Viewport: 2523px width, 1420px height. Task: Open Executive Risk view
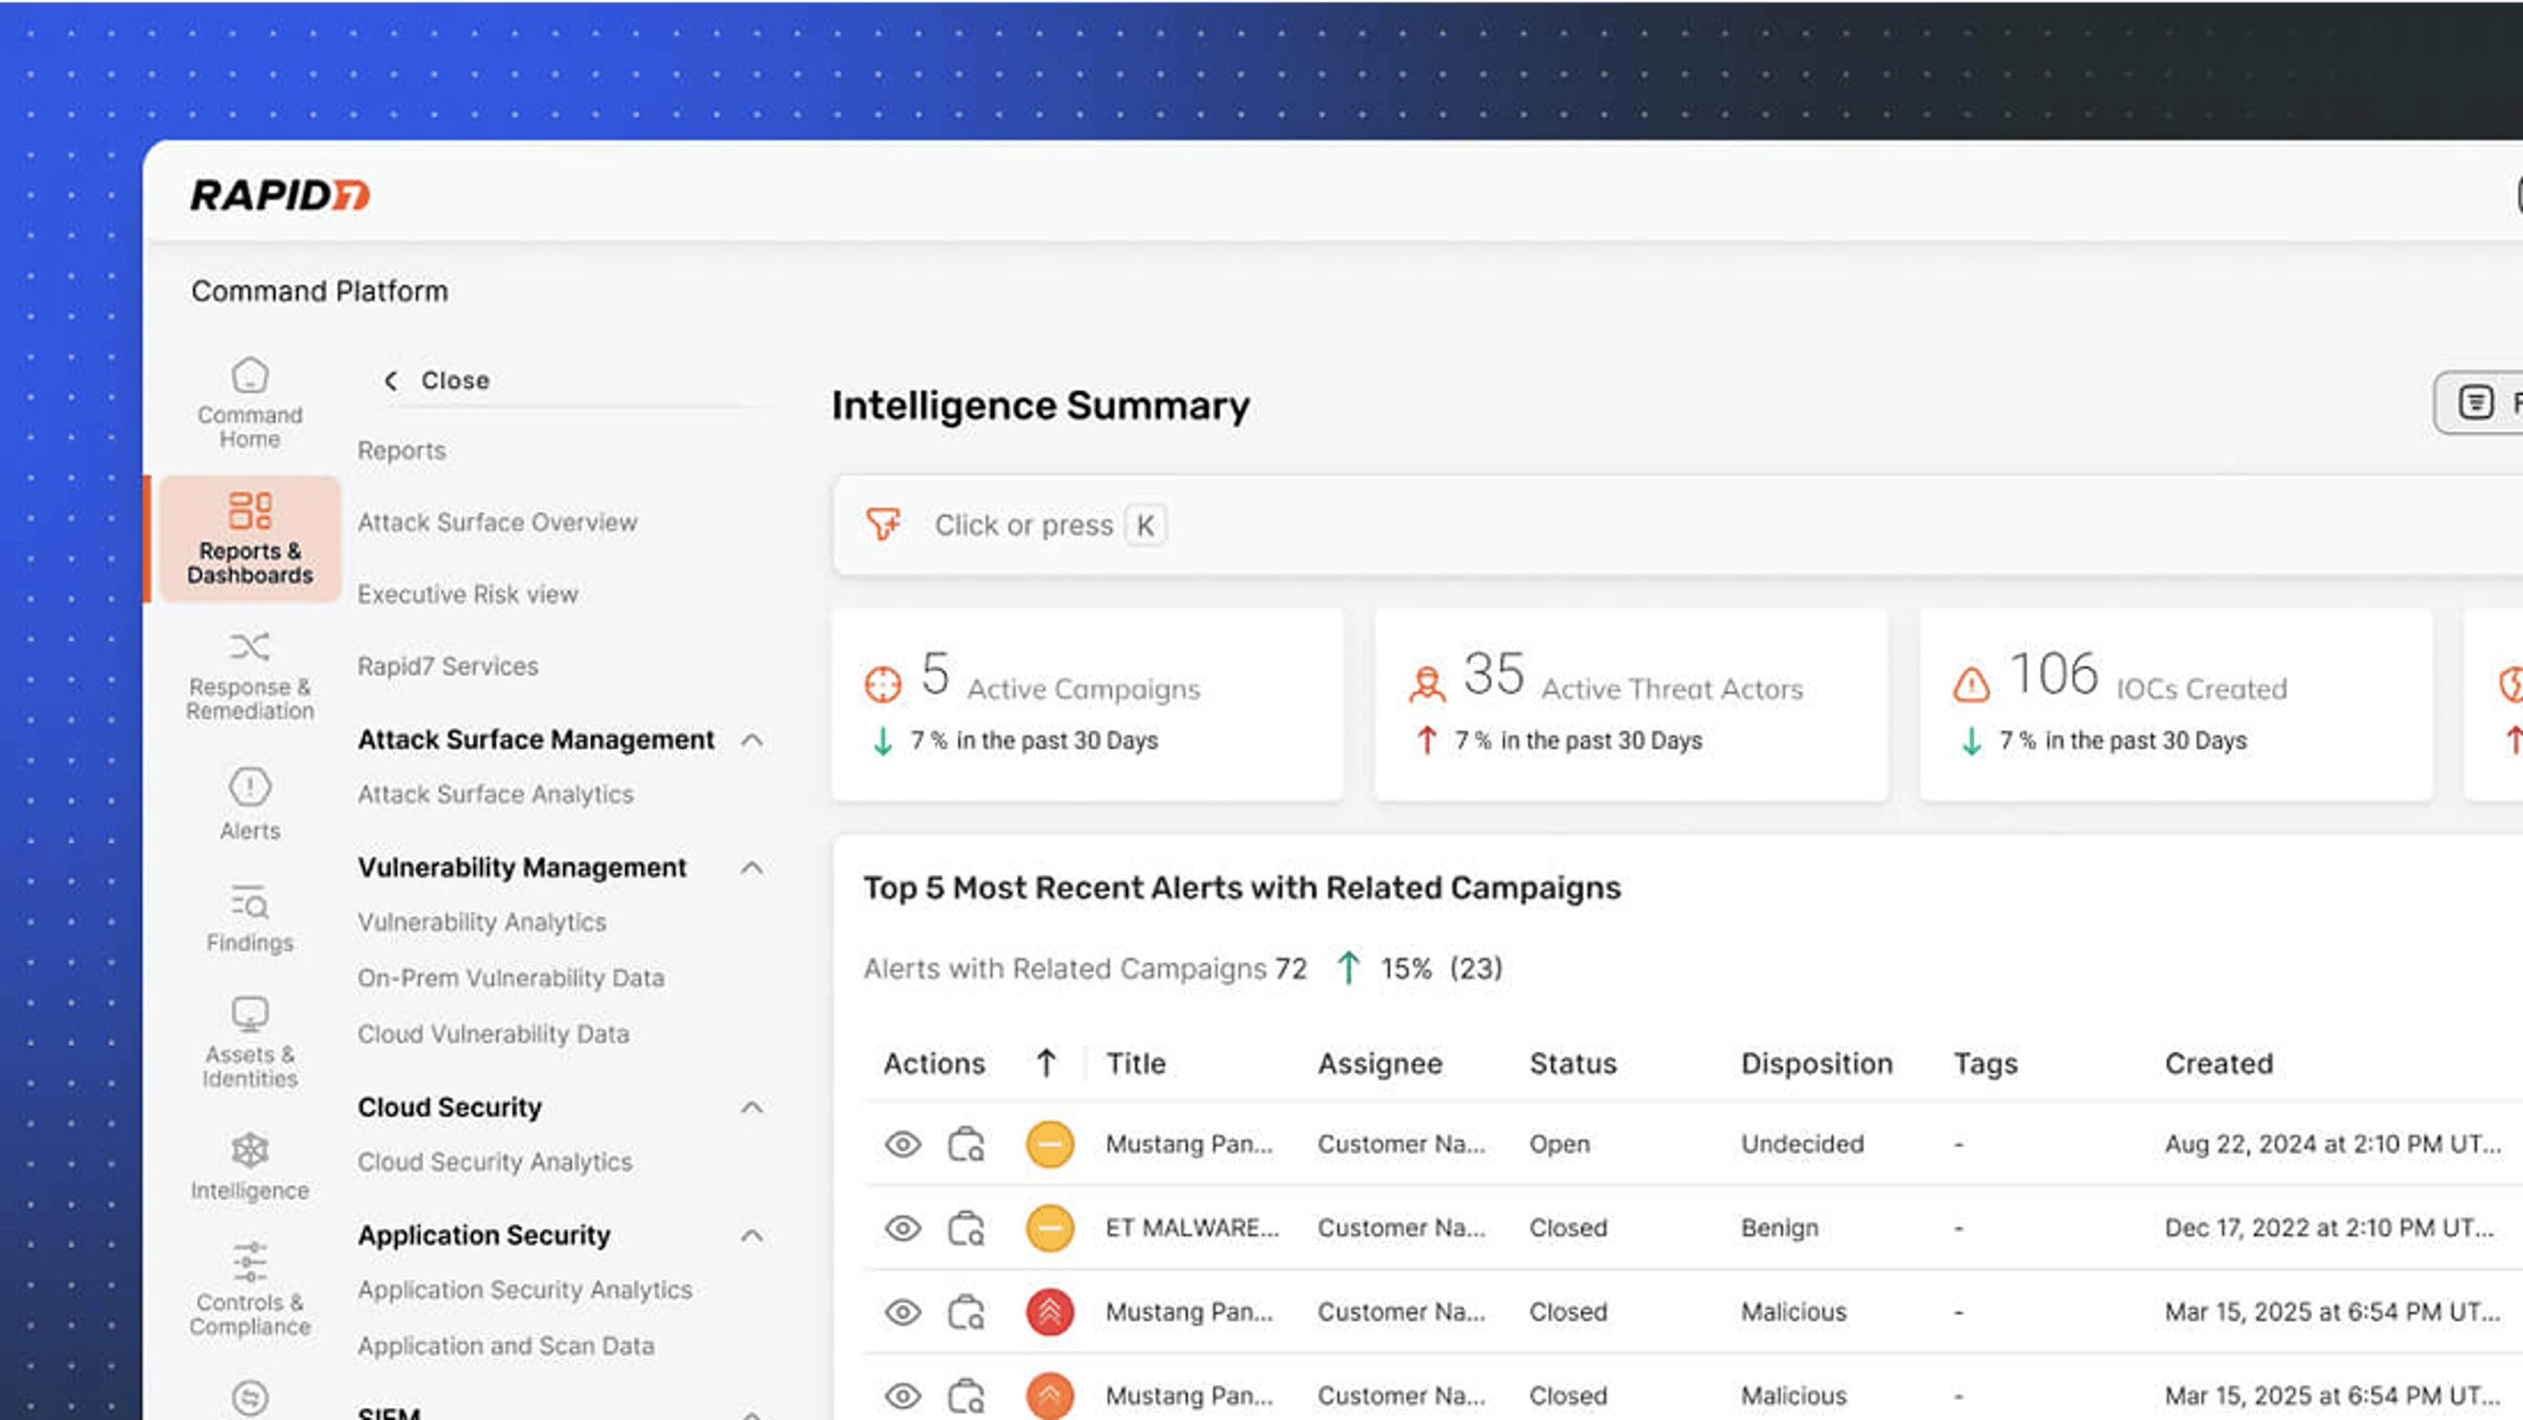(468, 593)
